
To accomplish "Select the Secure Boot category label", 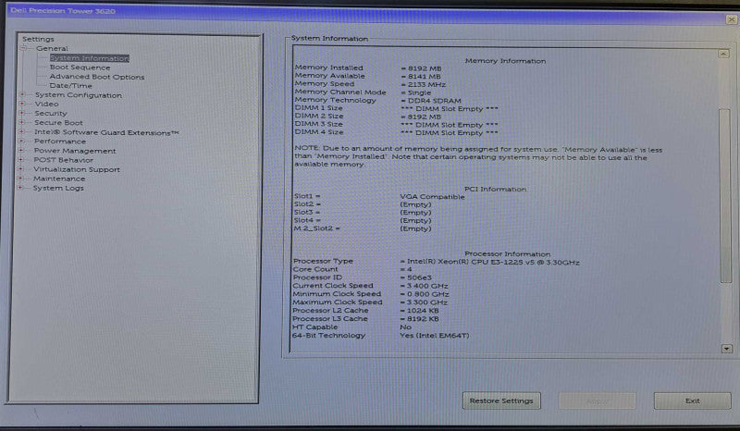I will click(x=58, y=123).
